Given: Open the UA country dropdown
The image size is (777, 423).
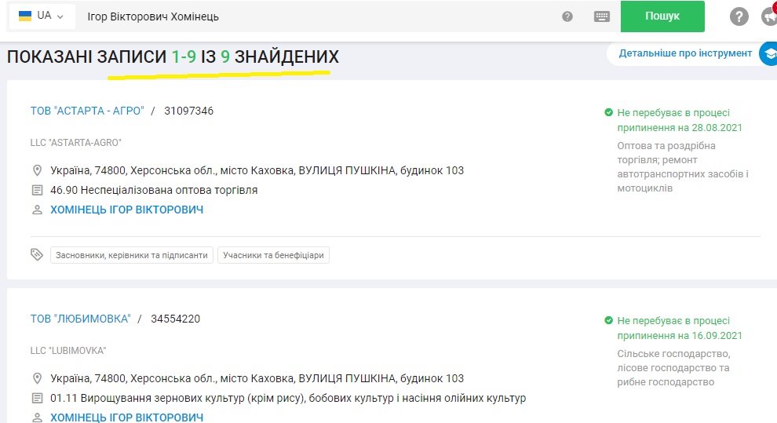Looking at the screenshot, I should click(x=41, y=16).
